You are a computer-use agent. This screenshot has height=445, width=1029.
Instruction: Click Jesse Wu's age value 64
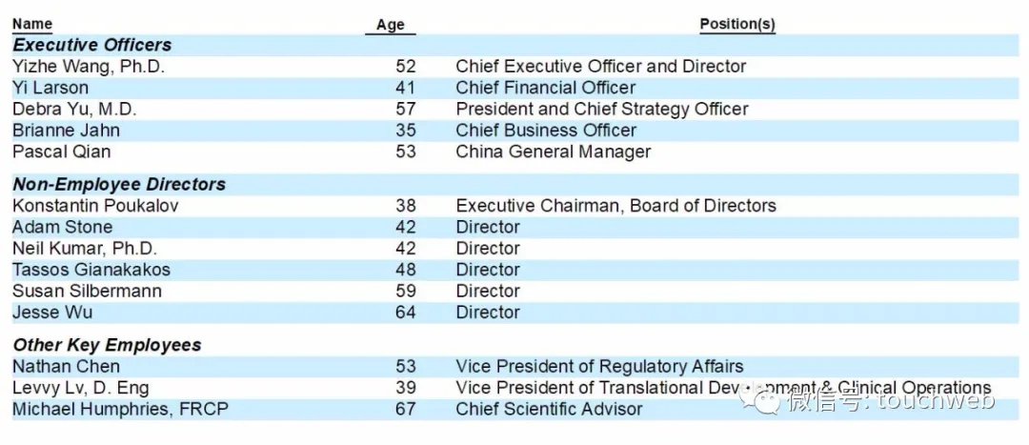click(405, 313)
